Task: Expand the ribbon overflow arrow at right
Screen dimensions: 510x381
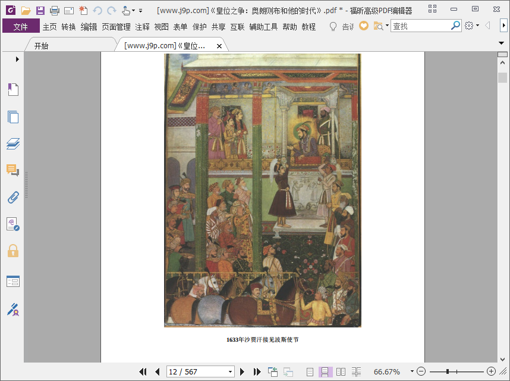Action: (x=503, y=26)
